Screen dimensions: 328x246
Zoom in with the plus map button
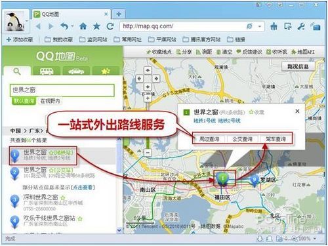pyautogui.click(x=148, y=98)
